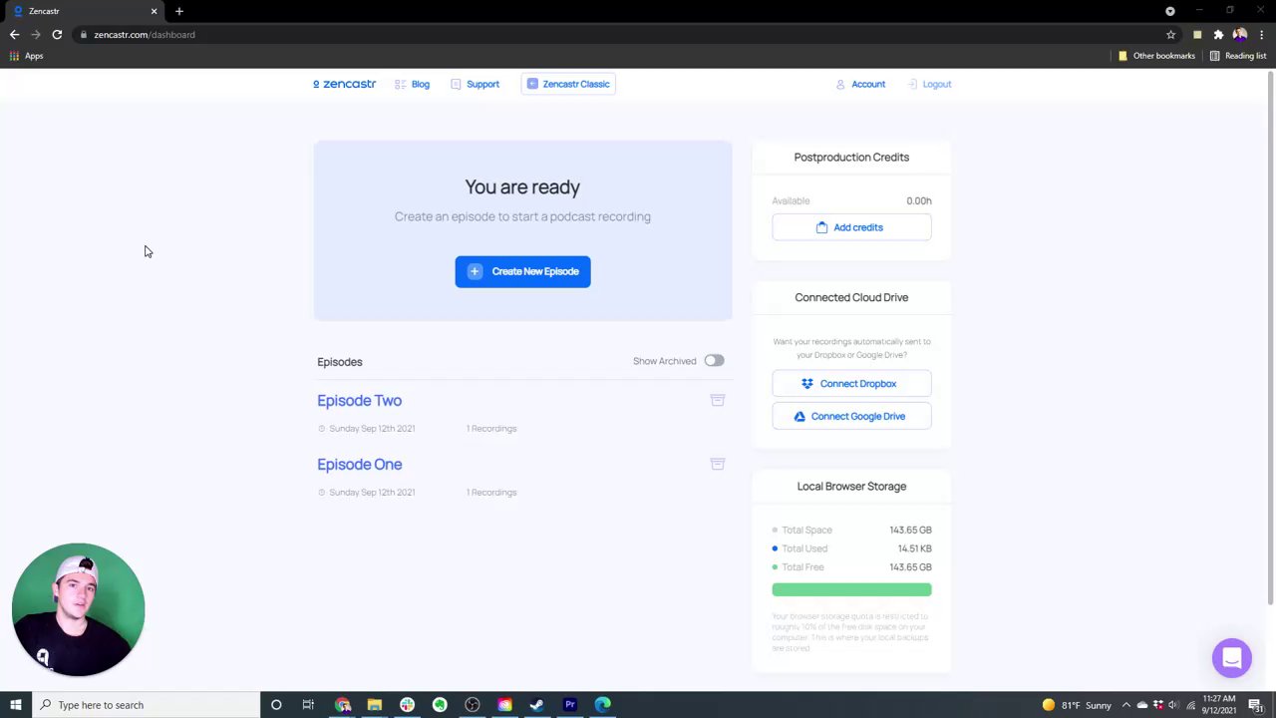Open the chat support bubble

tap(1231, 658)
